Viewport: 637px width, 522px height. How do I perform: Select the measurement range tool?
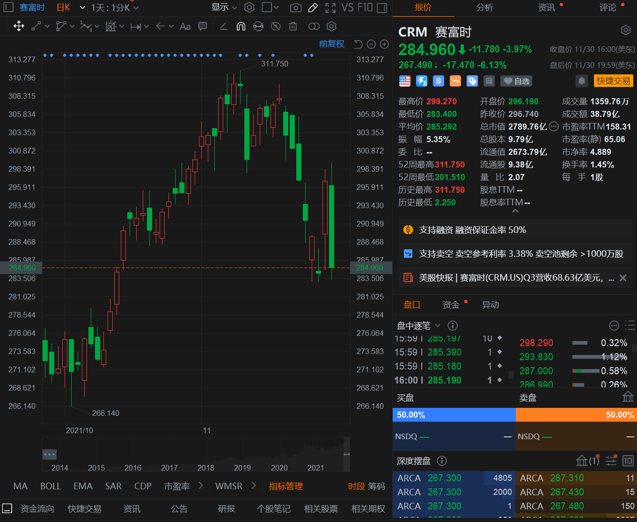point(135,27)
